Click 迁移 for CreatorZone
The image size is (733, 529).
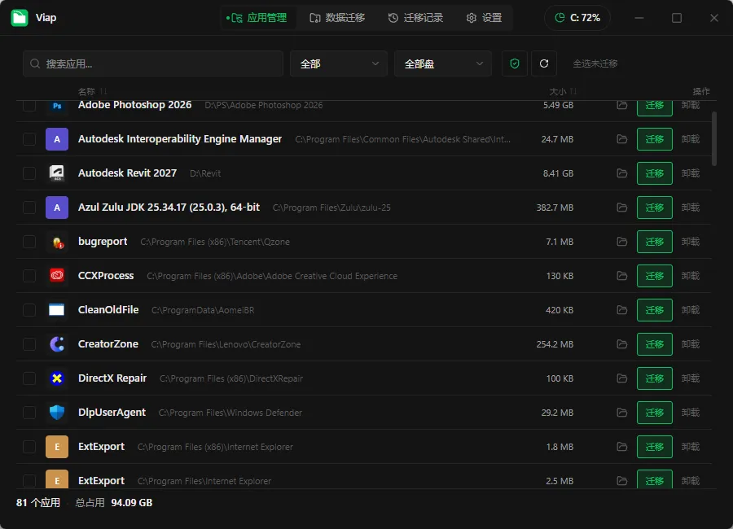point(655,344)
